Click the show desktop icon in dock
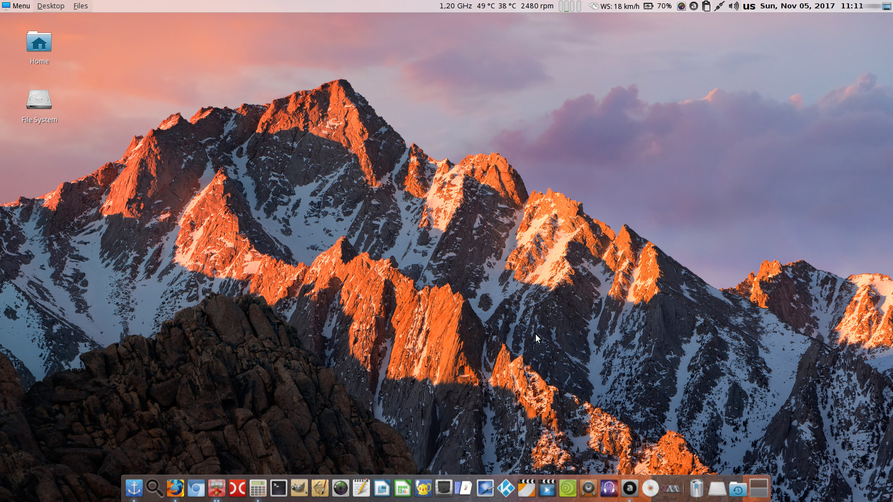The height and width of the screenshot is (502, 893). click(758, 489)
